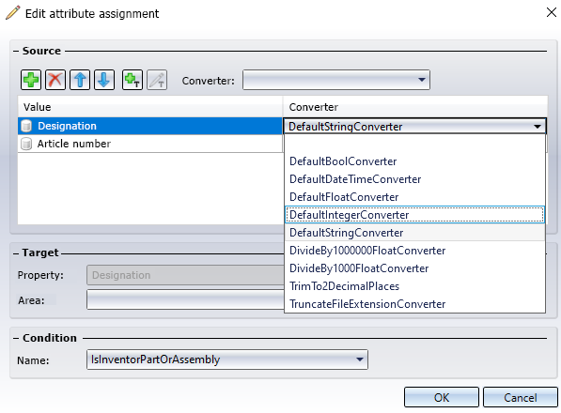Click the red X delete source icon
Screen dimensions: 561x413
point(55,80)
